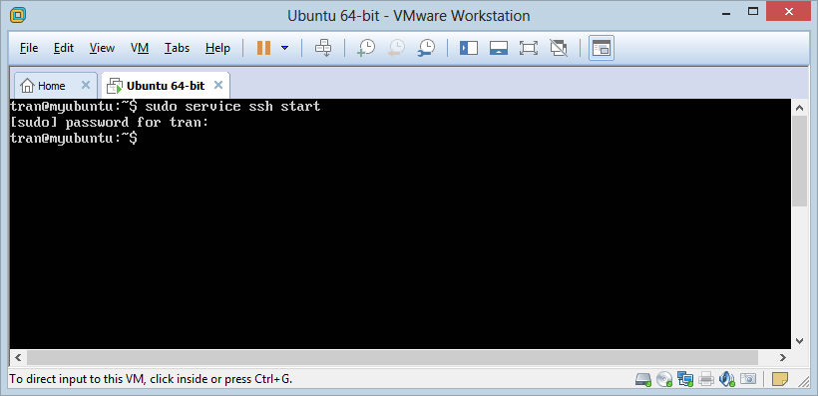Open the VM menu
The height and width of the screenshot is (396, 818).
(x=140, y=48)
